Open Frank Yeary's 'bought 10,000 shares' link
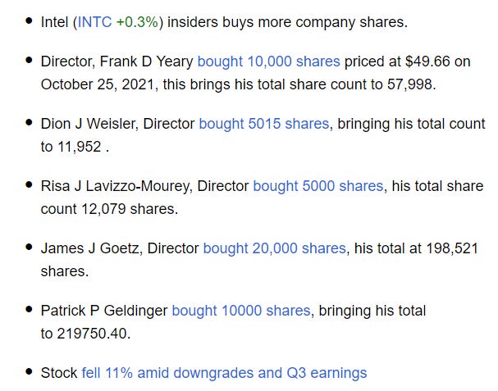Image resolution: width=498 pixels, height=391 pixels. (269, 61)
